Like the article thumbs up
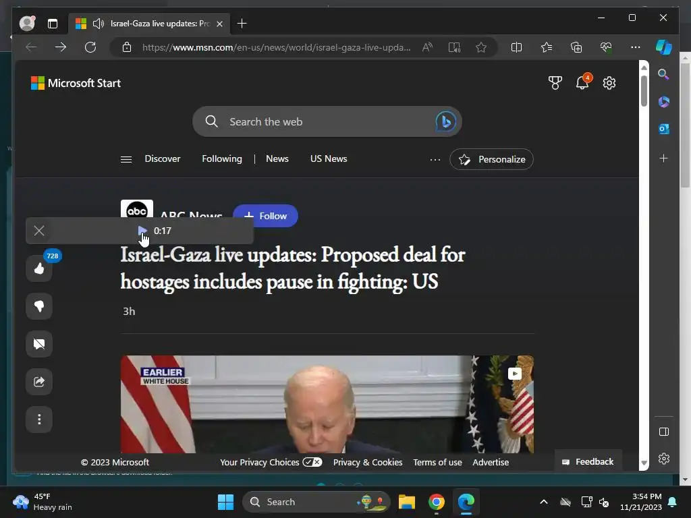Screen dimensions: 691x518 point(39,268)
